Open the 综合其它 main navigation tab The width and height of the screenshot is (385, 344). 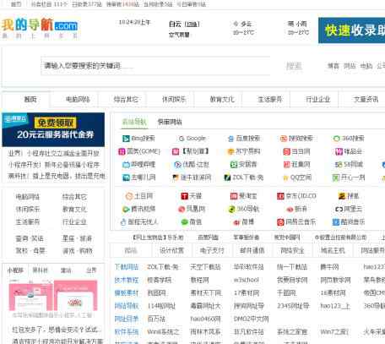tap(126, 100)
